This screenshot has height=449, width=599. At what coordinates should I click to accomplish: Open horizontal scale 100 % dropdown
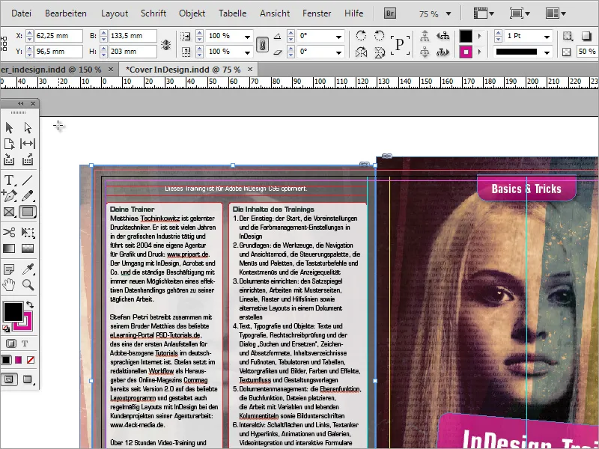(248, 37)
